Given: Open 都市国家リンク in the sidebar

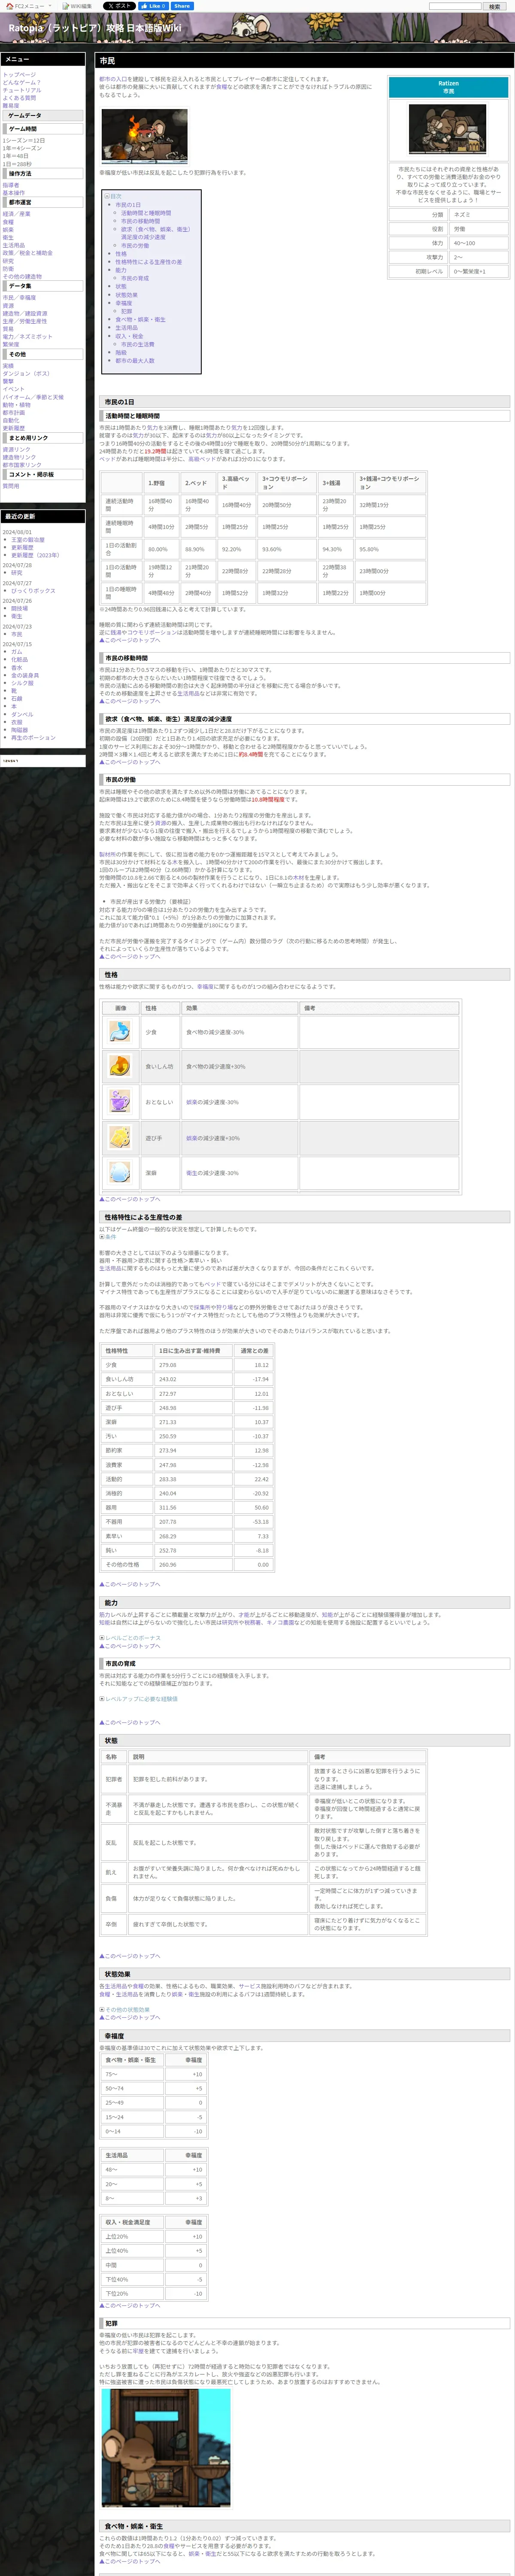Looking at the screenshot, I should 21,465.
